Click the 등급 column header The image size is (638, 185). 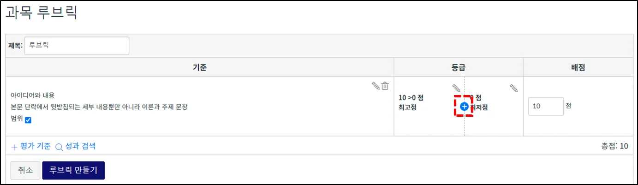458,67
